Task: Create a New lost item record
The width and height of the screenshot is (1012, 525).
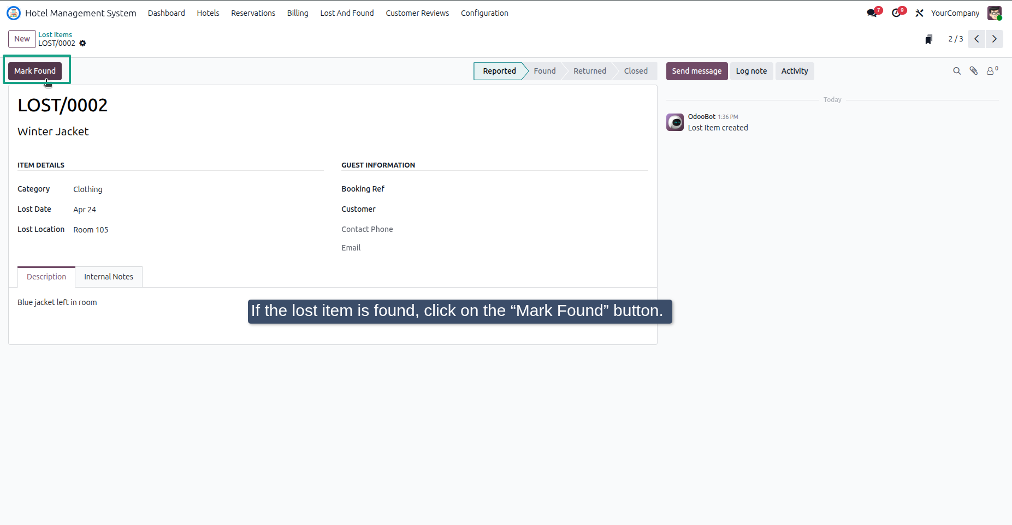Action: (22, 39)
